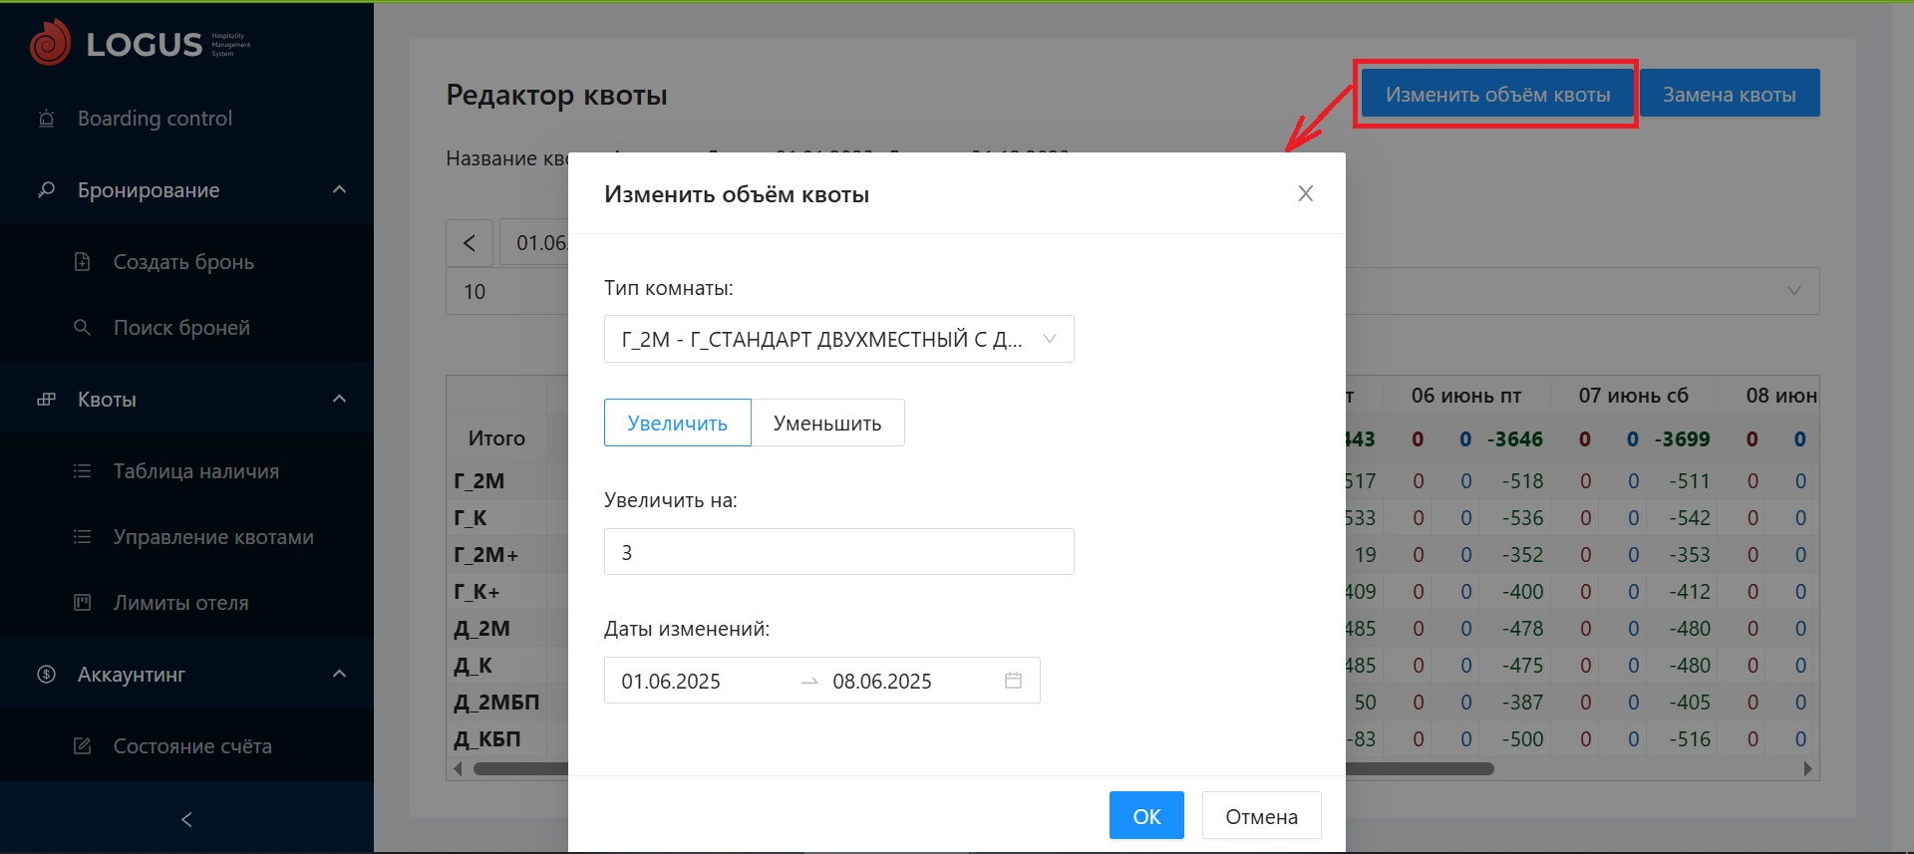
Task: Click the Аккаунтинг dollar icon
Action: click(x=46, y=674)
